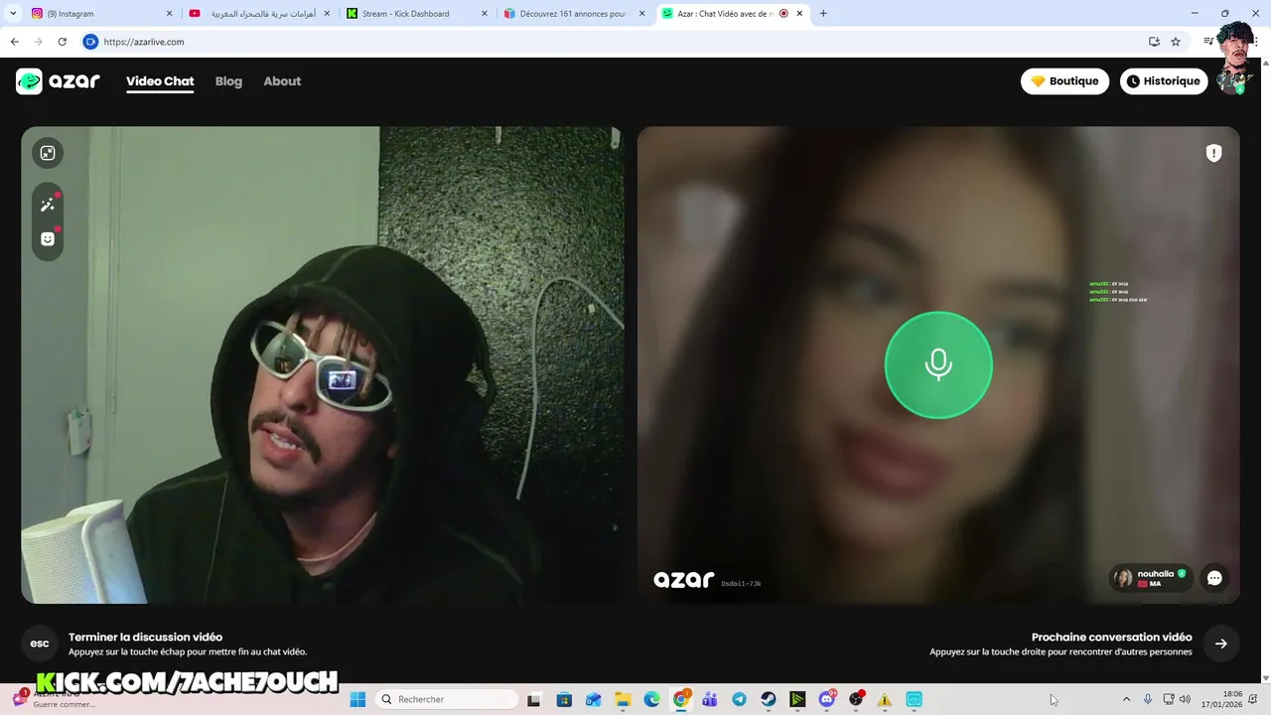Open the About page

282,81
